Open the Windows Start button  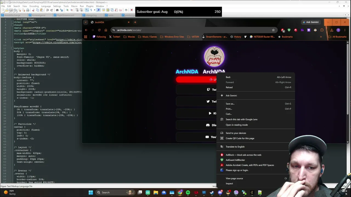(x=91, y=192)
